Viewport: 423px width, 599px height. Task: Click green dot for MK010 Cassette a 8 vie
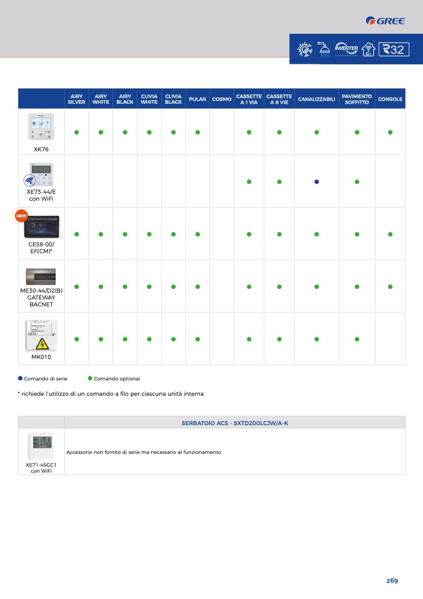(x=279, y=340)
